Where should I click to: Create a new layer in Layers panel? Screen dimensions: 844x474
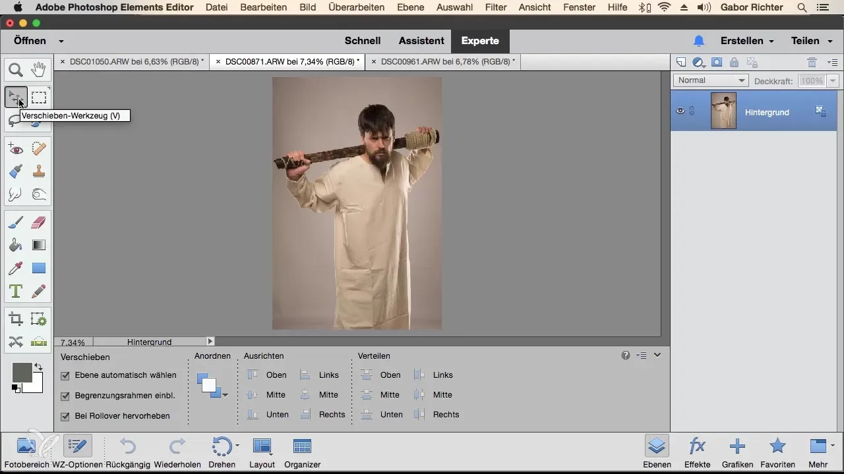pyautogui.click(x=681, y=63)
